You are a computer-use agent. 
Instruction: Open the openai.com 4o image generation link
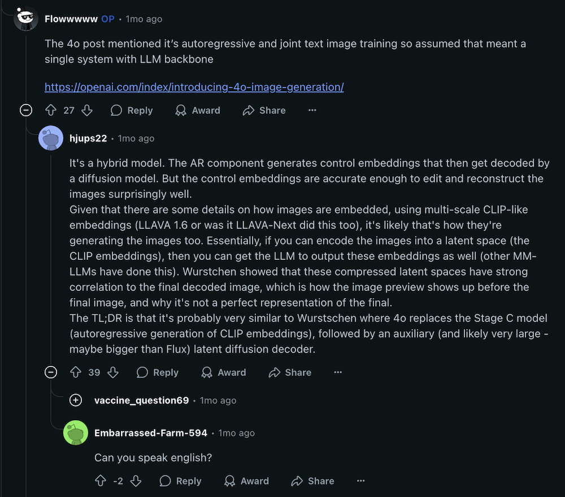(x=194, y=87)
